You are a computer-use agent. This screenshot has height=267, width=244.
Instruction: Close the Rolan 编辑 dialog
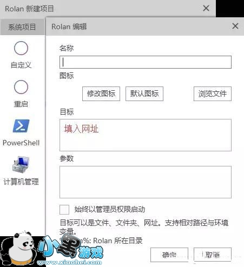pyautogui.click(x=235, y=26)
